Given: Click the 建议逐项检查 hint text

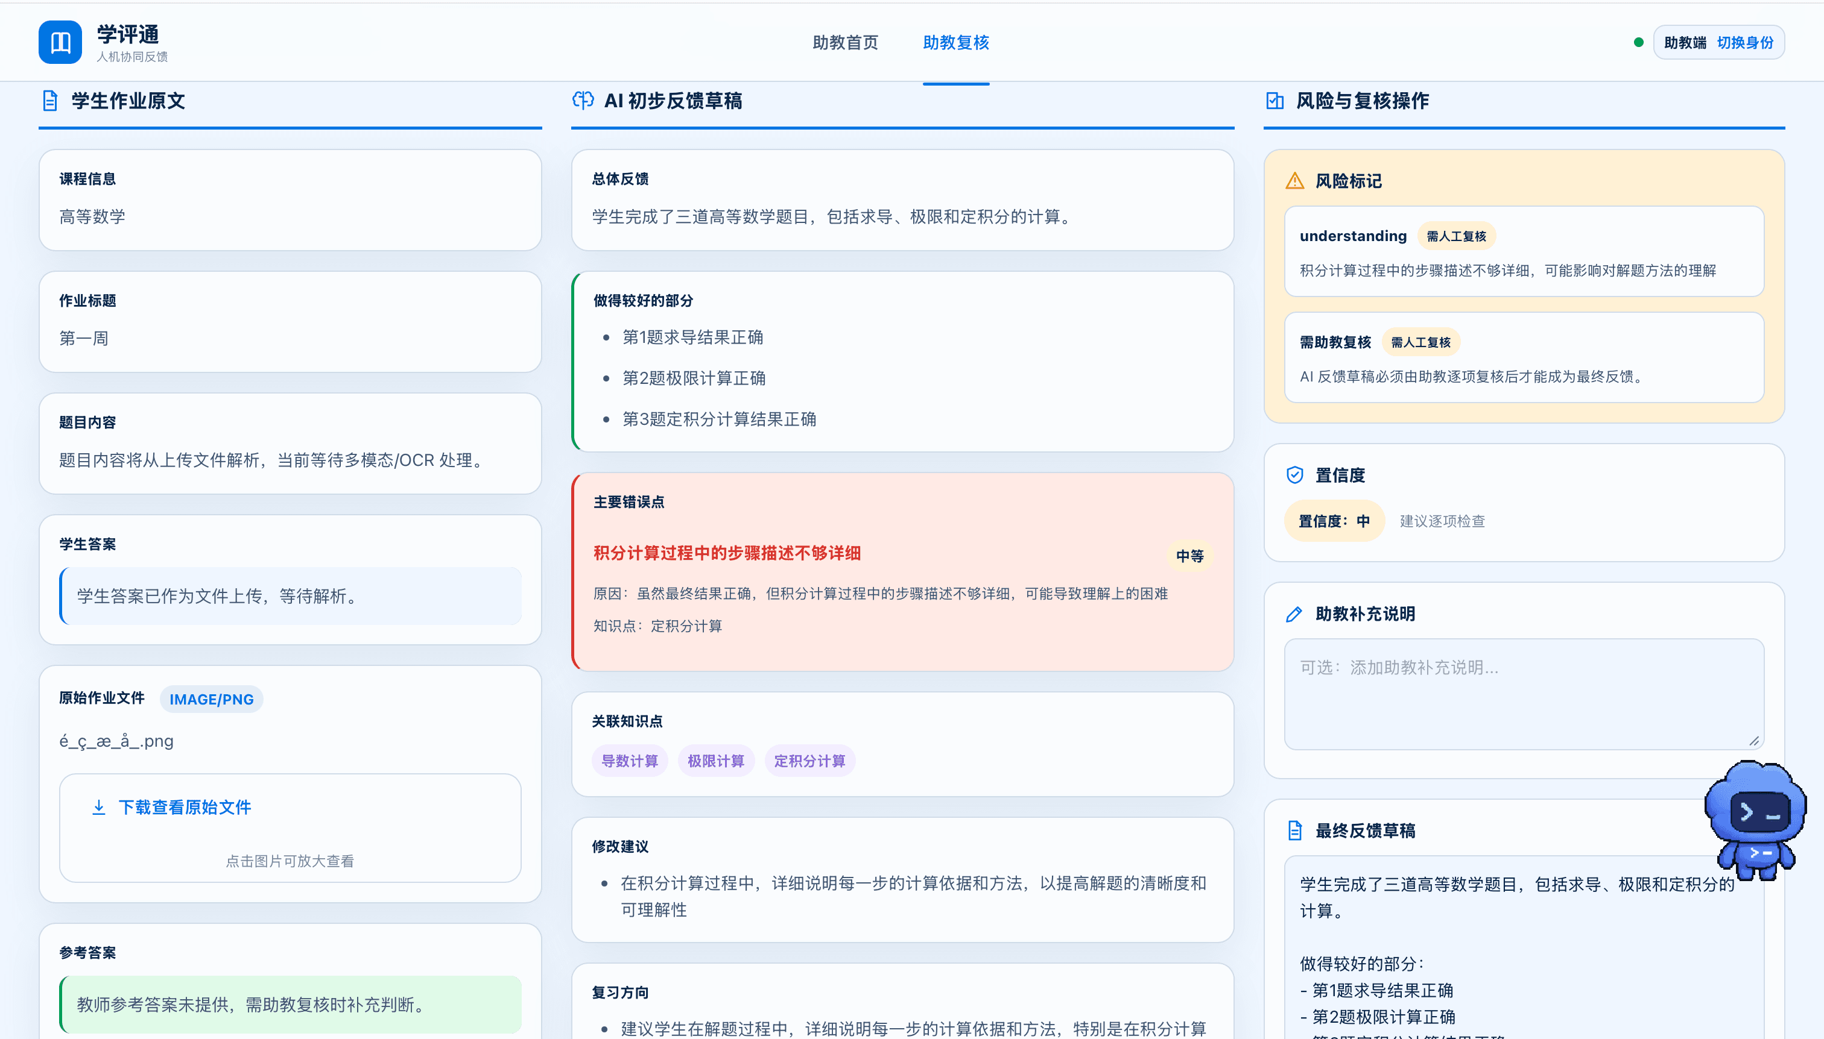Looking at the screenshot, I should [1443, 521].
